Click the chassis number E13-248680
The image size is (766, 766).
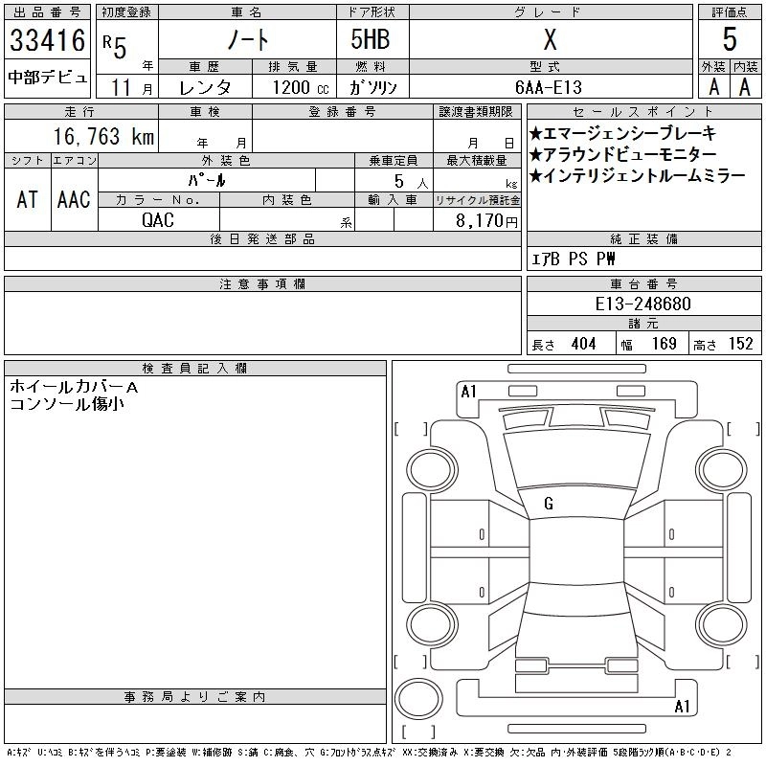click(x=642, y=304)
